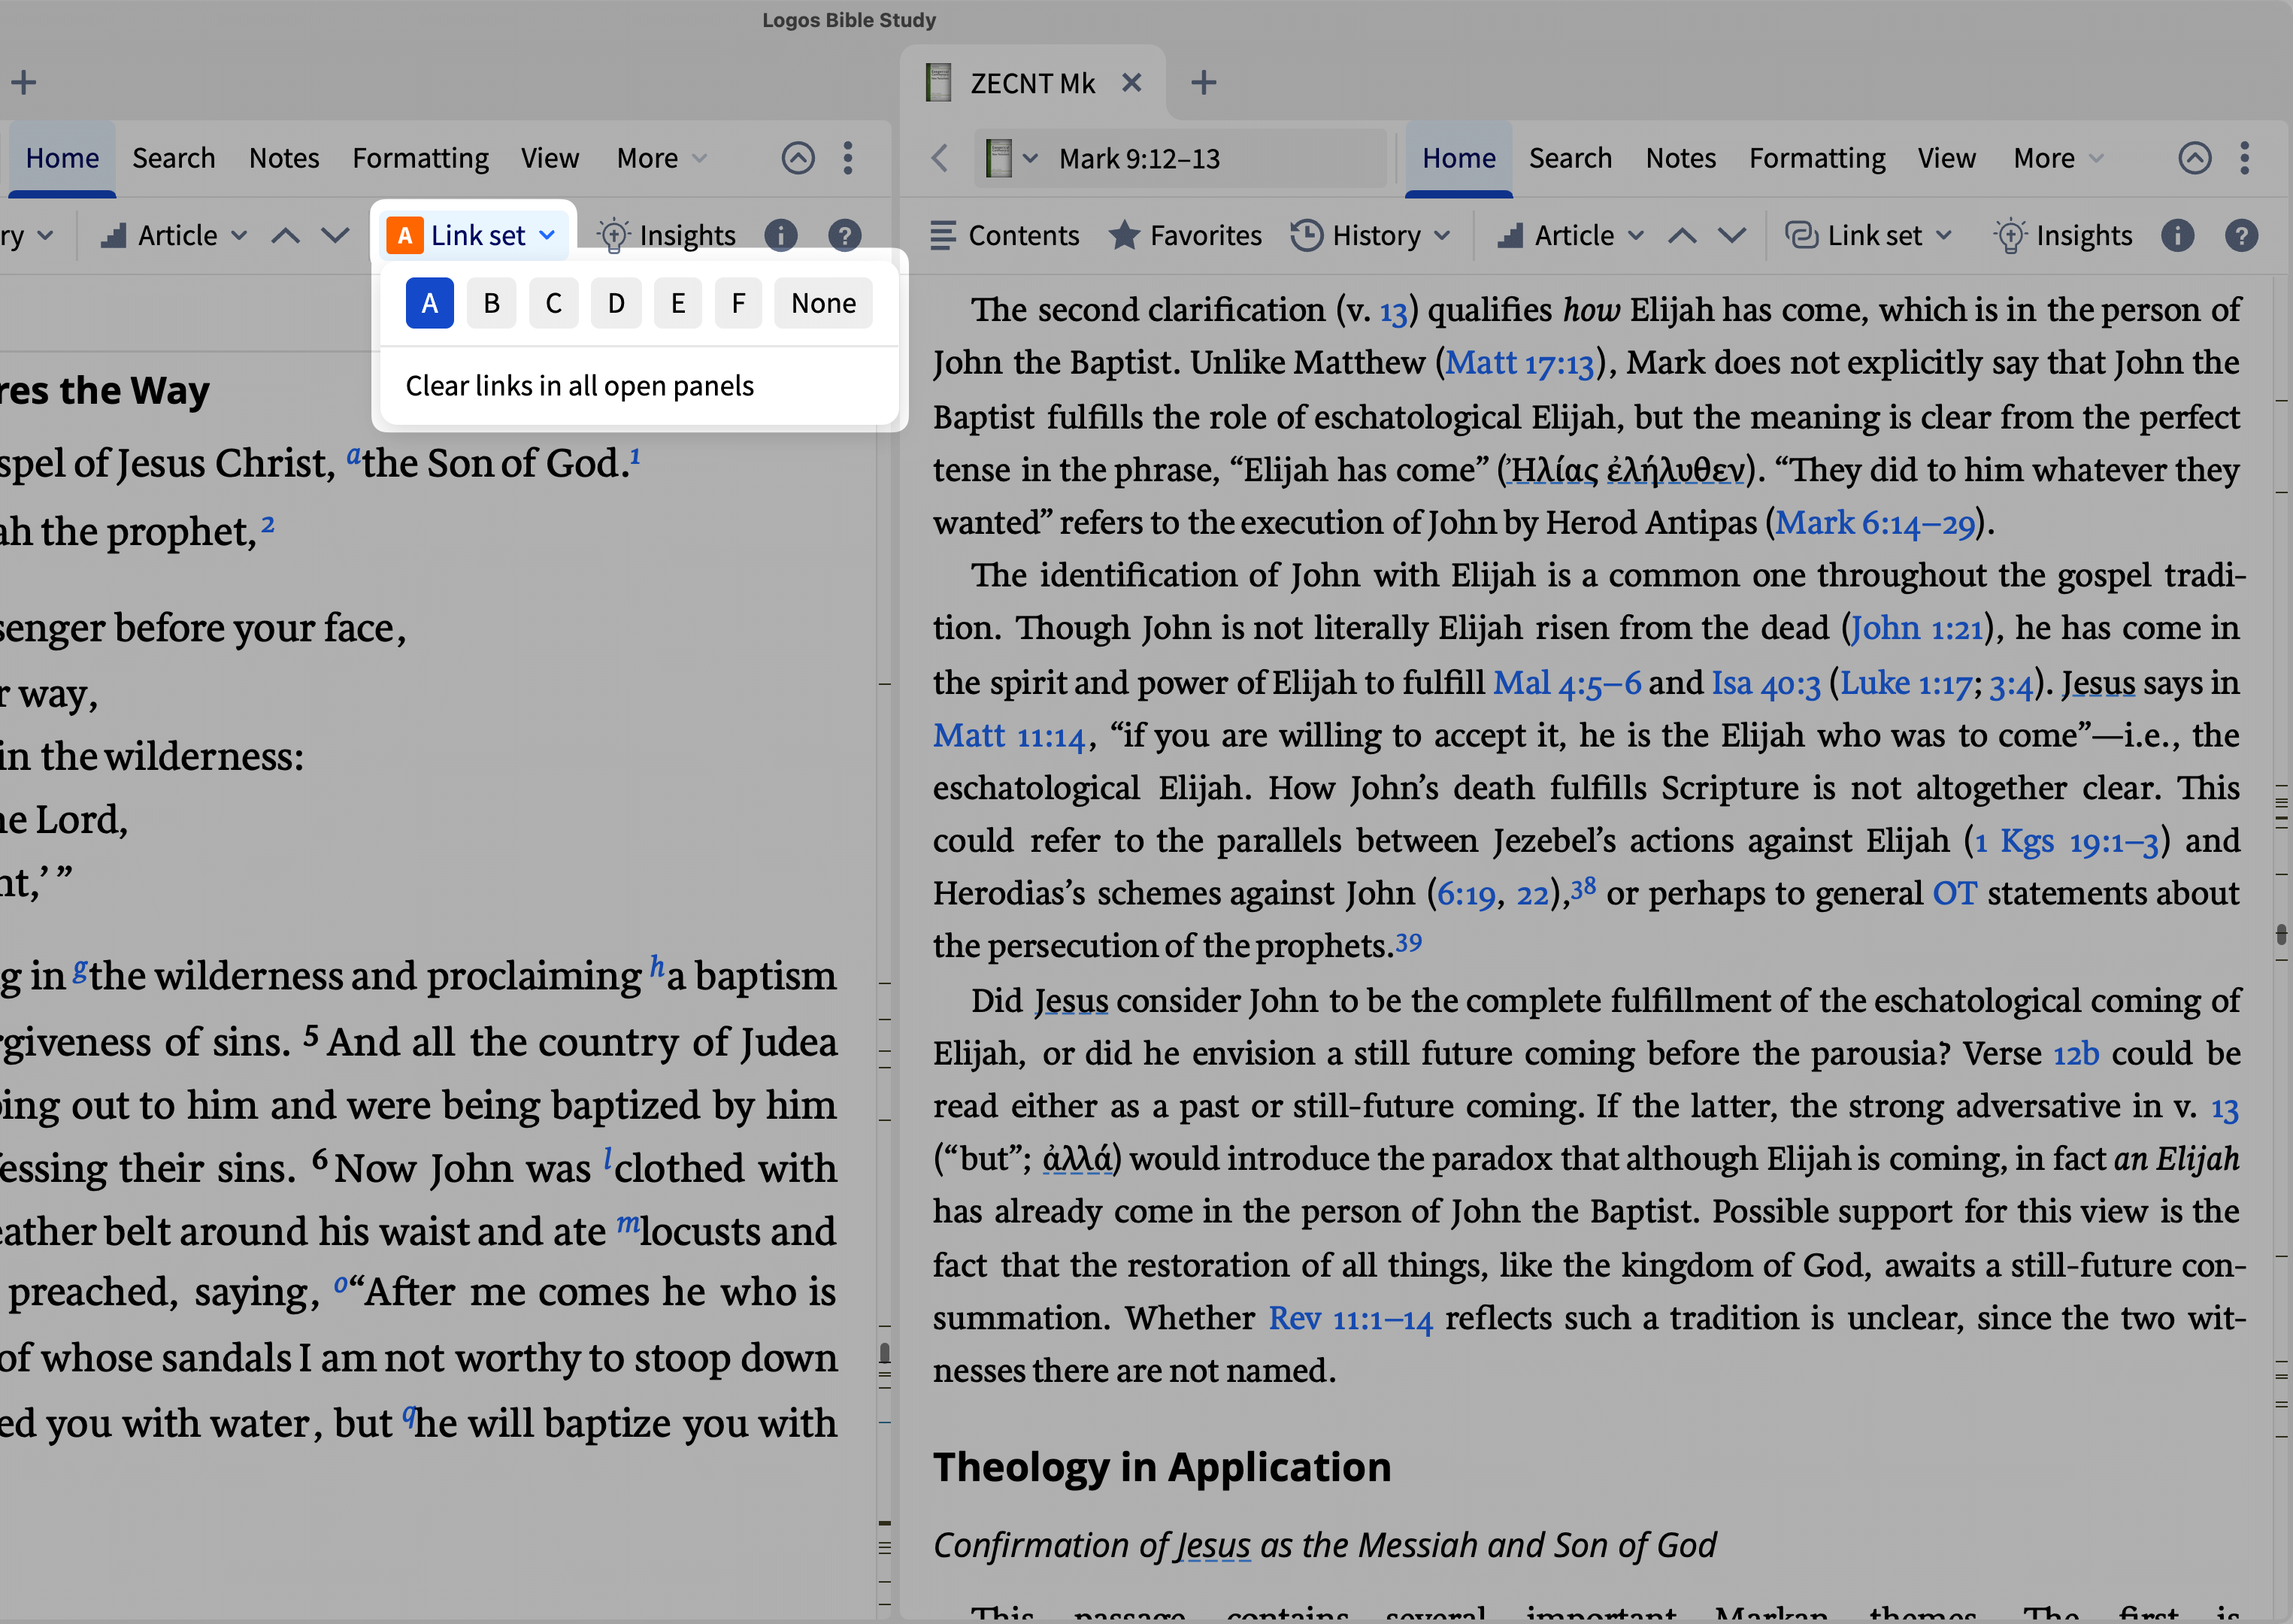Open the Mark 6:14–29 reference link
The width and height of the screenshot is (2293, 1624).
point(1875,523)
